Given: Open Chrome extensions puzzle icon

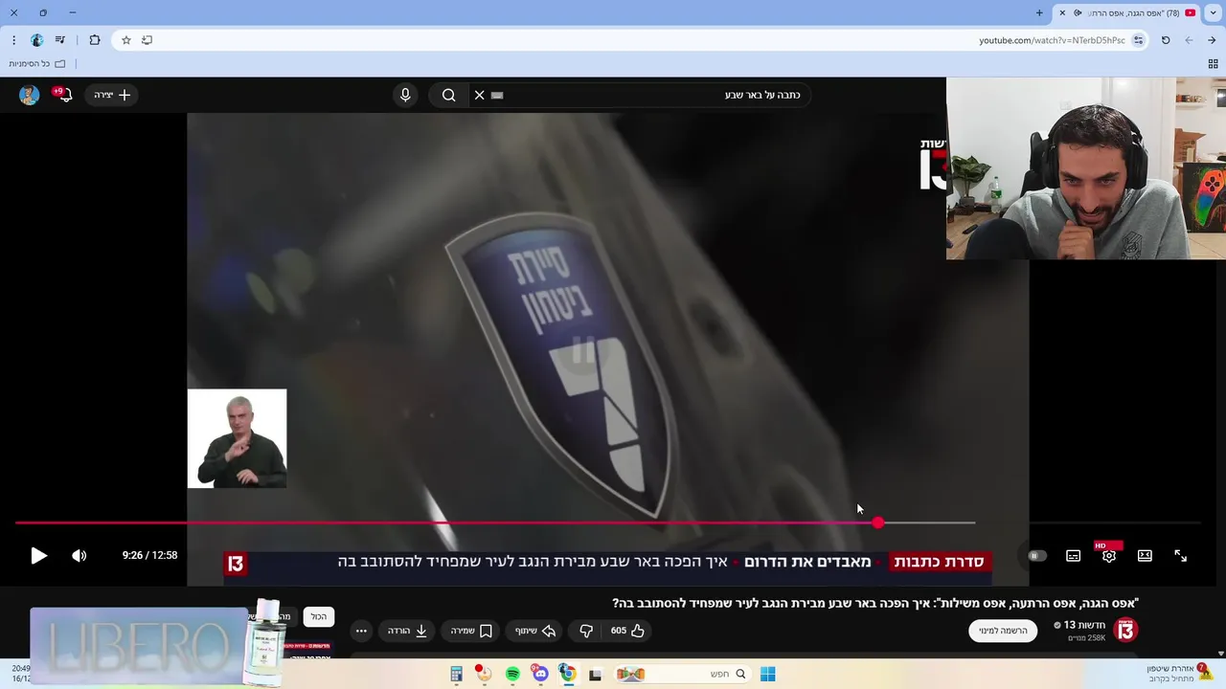Looking at the screenshot, I should (94, 40).
